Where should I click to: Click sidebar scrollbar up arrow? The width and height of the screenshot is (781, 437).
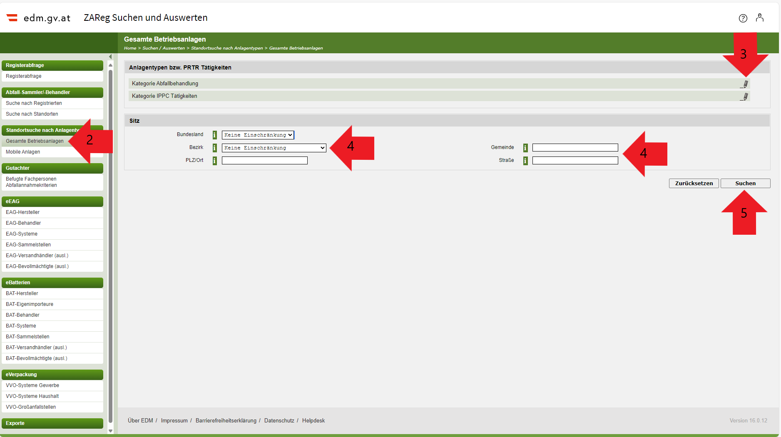click(110, 65)
